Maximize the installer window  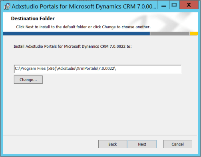pyautogui.click(x=174, y=5)
